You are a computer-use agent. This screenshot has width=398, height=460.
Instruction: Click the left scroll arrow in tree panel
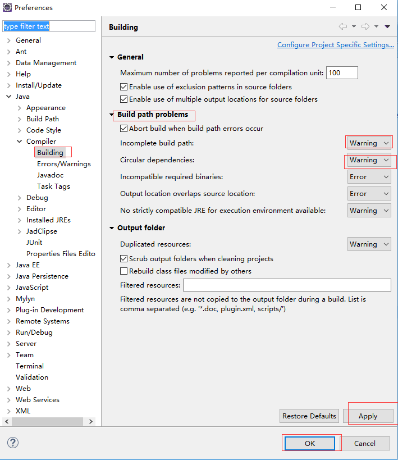[7, 422]
